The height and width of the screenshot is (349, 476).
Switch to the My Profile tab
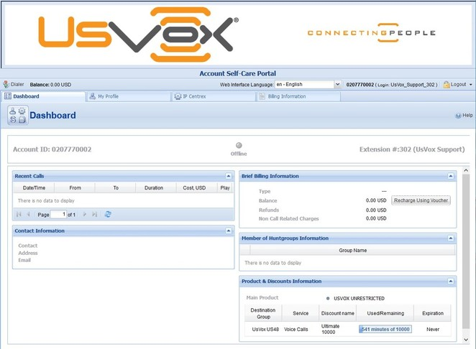[129, 96]
